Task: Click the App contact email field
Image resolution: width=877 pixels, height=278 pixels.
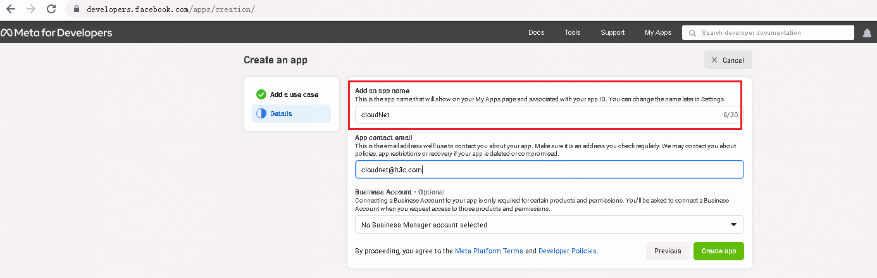Action: 549,170
